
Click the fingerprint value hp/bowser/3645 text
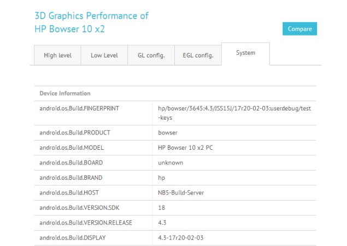[234, 113]
